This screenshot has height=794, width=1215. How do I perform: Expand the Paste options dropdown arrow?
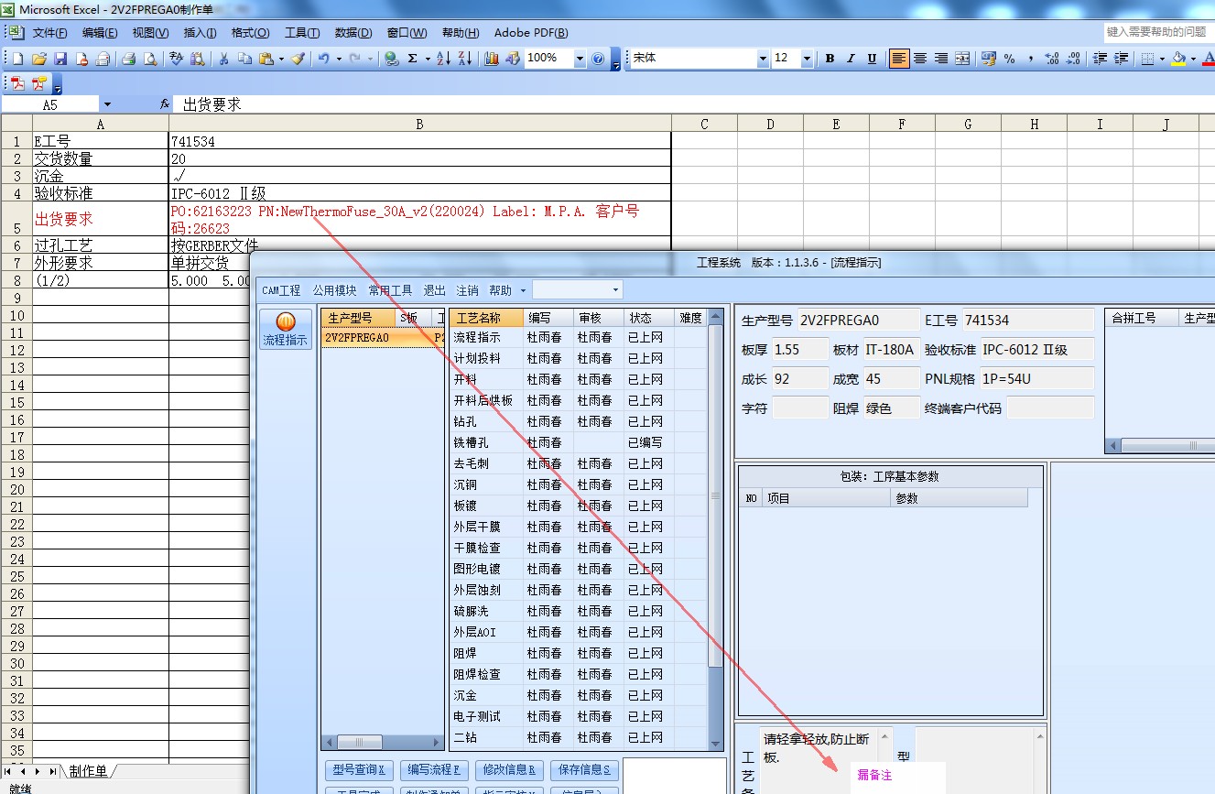(x=281, y=59)
